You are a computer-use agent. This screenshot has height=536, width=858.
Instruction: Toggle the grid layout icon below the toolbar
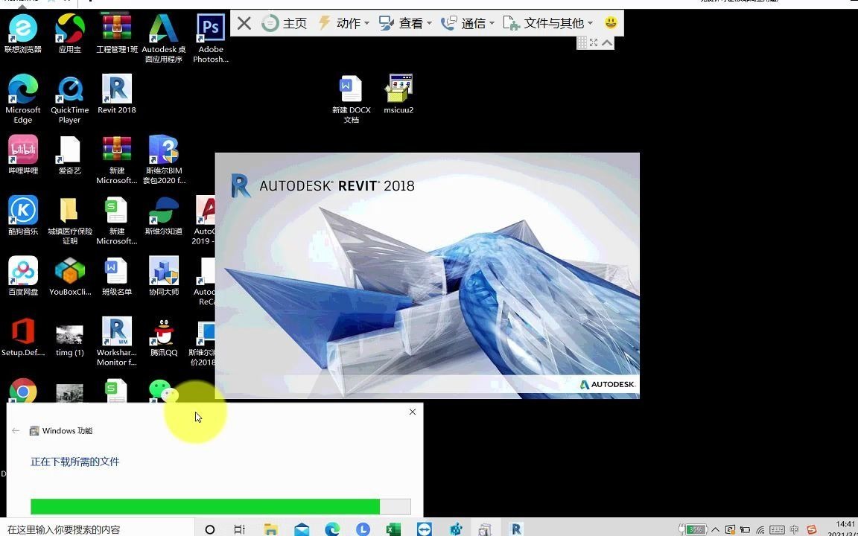[582, 42]
